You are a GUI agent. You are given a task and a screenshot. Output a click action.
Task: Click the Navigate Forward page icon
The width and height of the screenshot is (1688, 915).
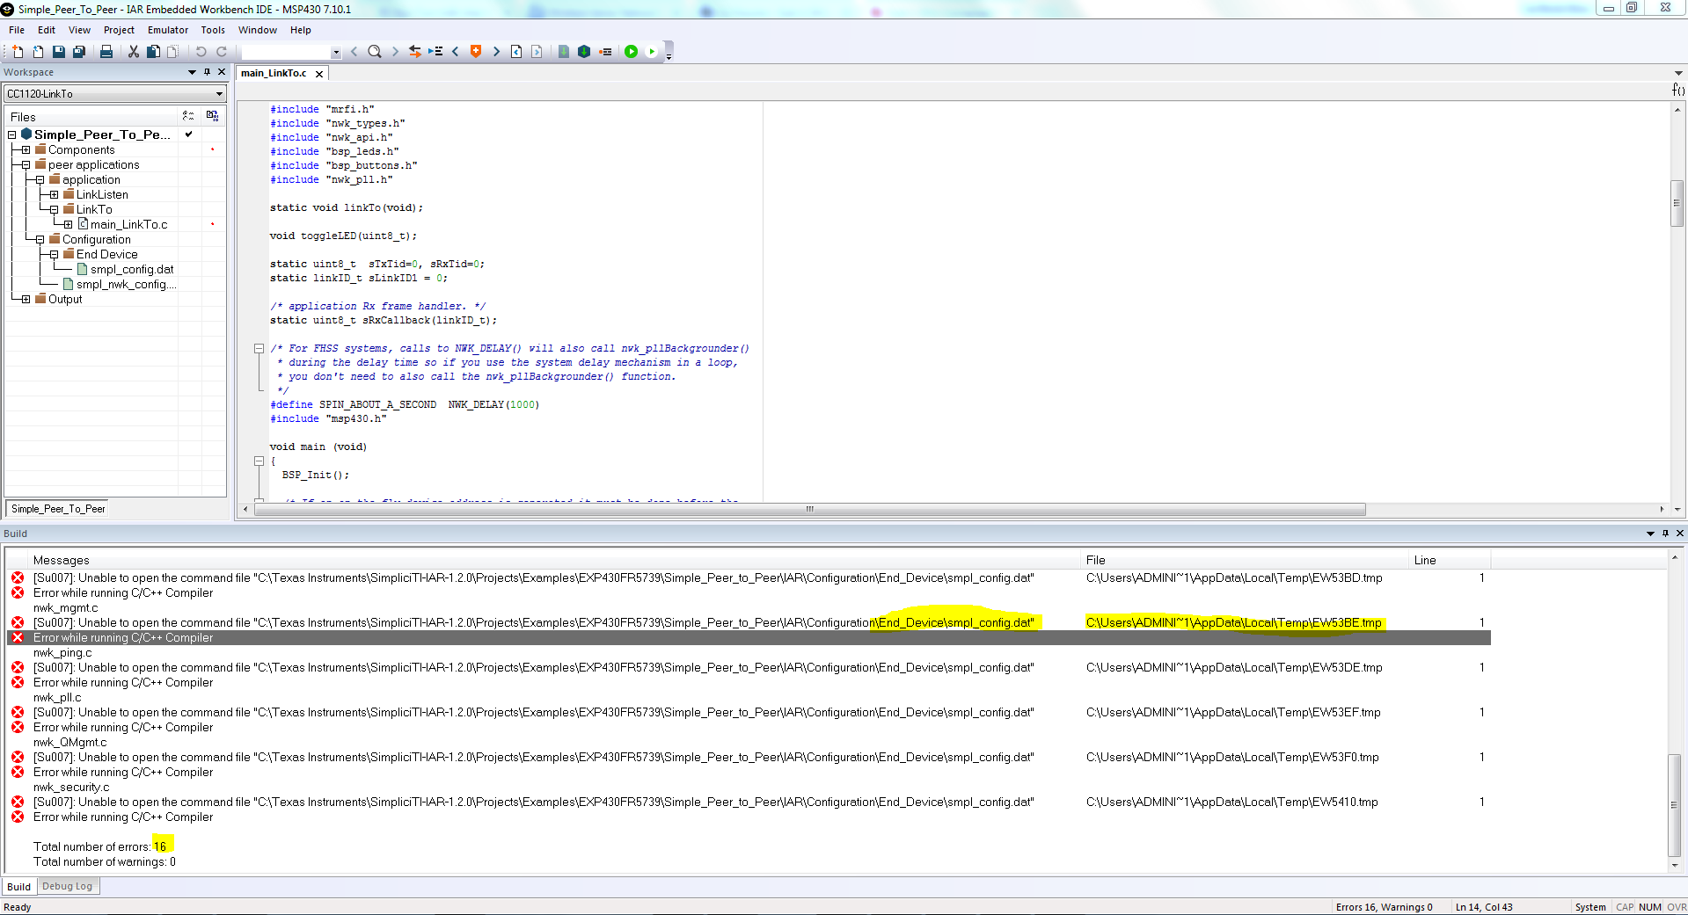point(537,52)
